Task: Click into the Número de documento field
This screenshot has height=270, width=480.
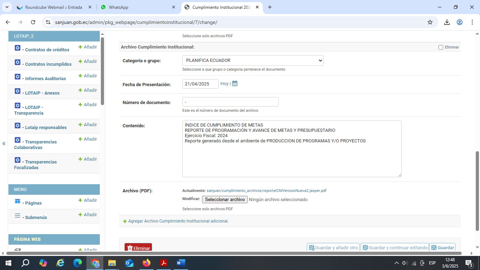Action: tap(230, 102)
